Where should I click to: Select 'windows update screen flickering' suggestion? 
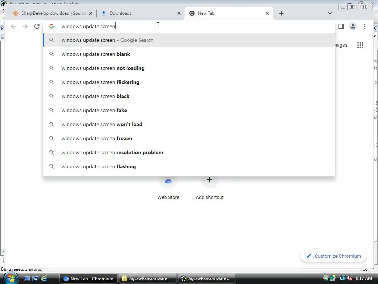189,82
